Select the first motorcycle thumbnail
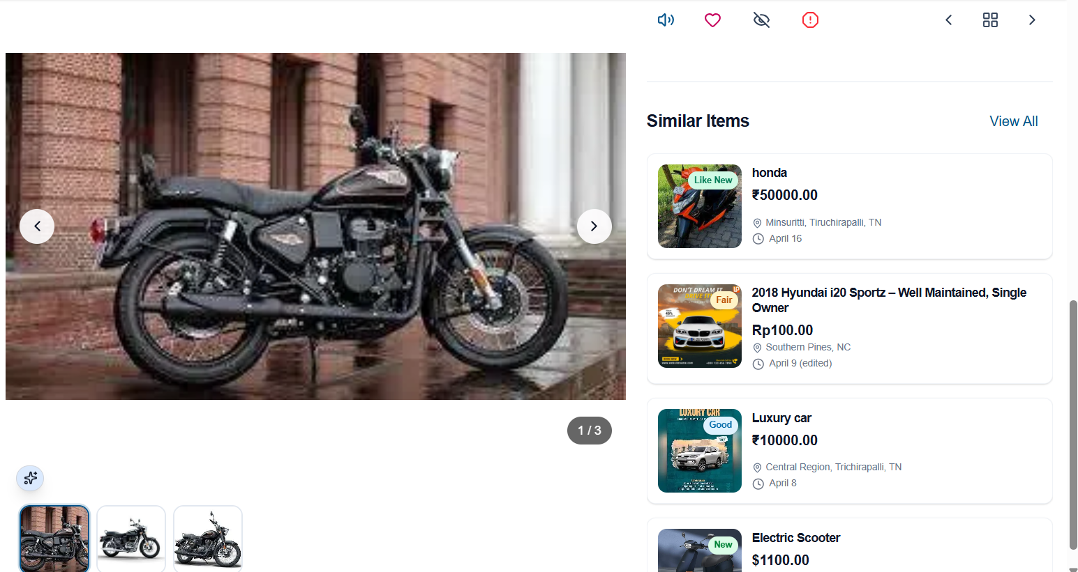This screenshot has width=1078, height=572. (54, 539)
